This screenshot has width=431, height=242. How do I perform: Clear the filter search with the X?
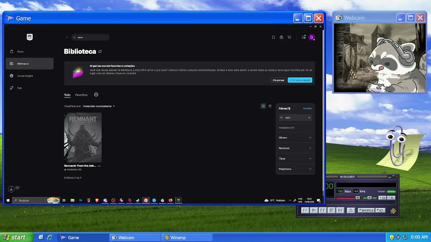[309, 118]
